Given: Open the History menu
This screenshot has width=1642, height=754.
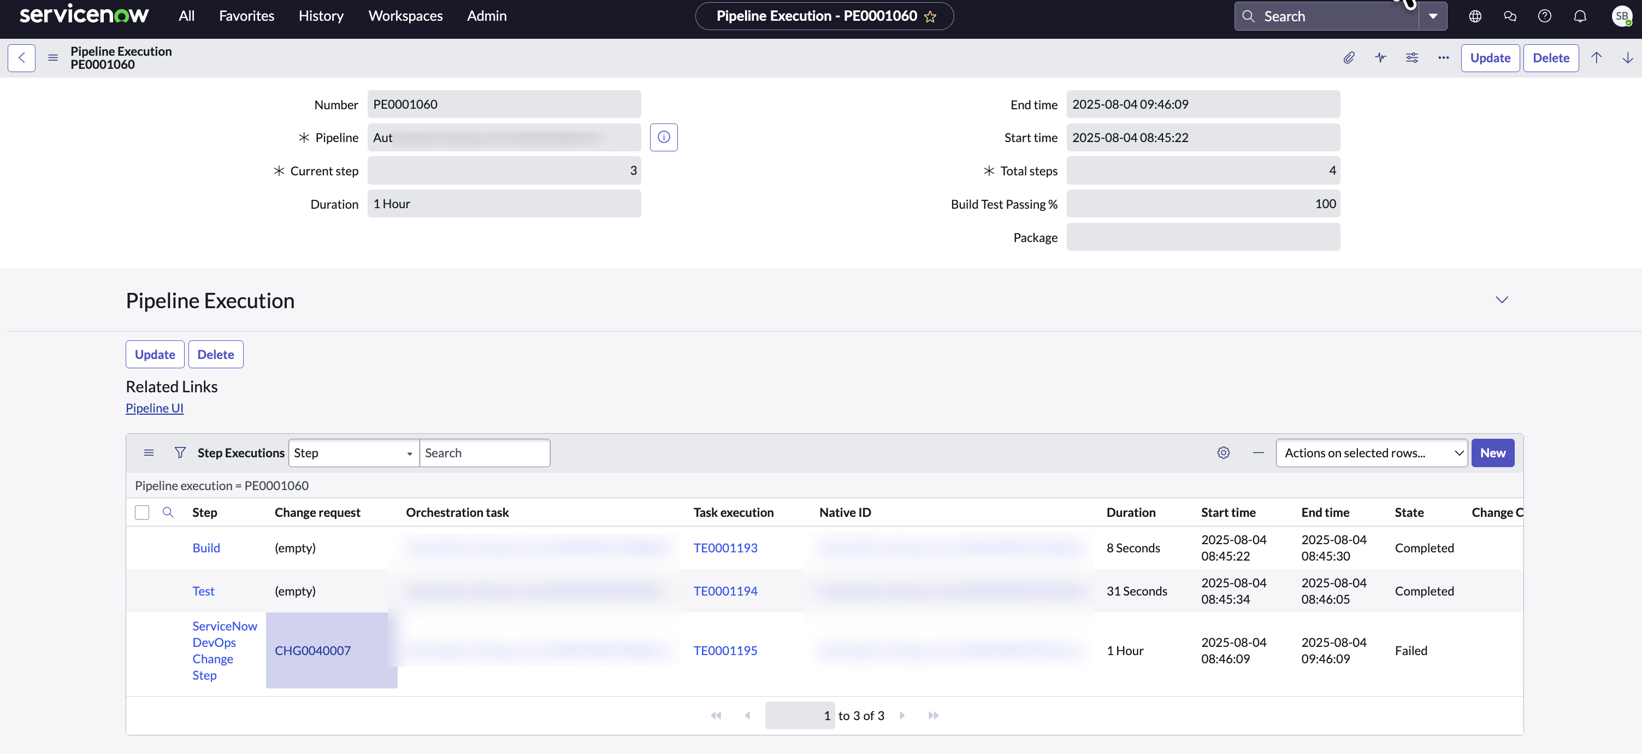Looking at the screenshot, I should pos(321,16).
